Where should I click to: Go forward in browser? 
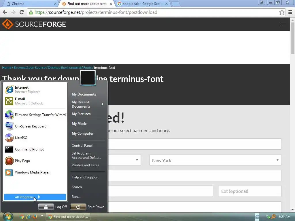13,12
